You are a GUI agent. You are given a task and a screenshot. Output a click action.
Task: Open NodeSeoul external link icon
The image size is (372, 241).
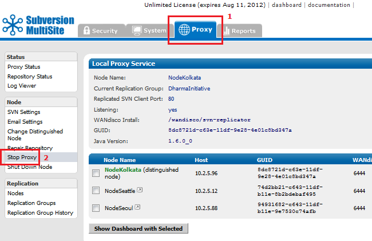[x=137, y=207]
